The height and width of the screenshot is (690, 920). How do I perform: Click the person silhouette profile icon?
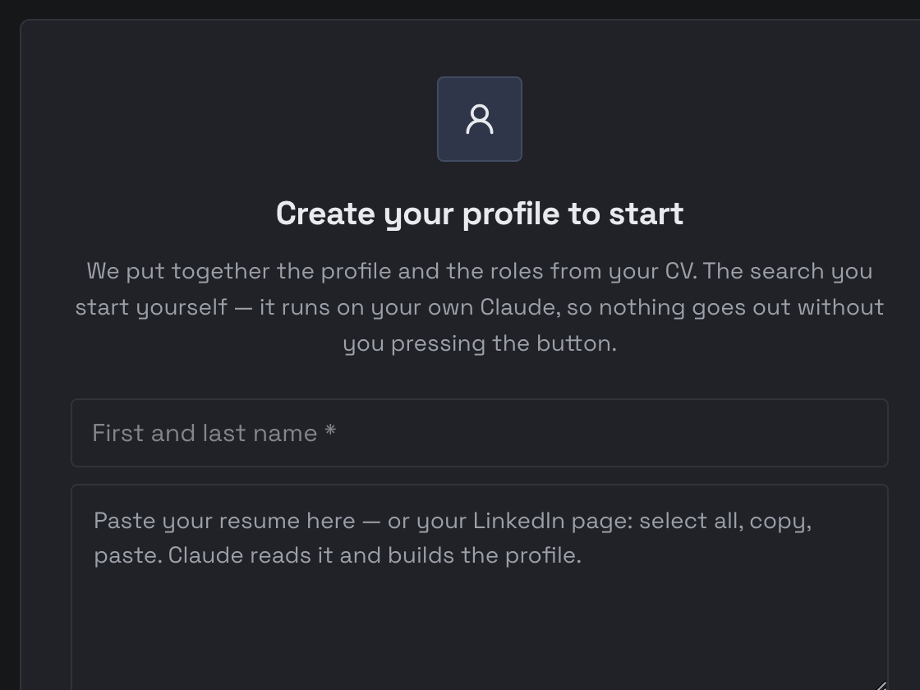[480, 119]
